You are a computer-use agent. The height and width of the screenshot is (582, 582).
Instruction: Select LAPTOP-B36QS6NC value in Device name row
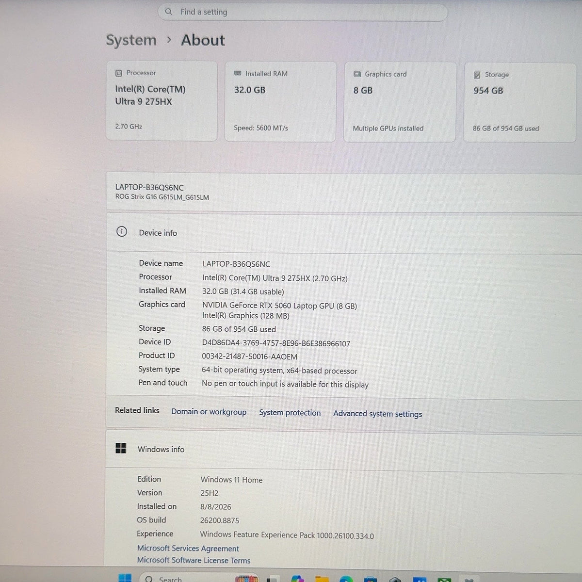point(236,264)
